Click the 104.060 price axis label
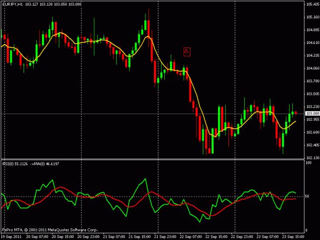 313,68
